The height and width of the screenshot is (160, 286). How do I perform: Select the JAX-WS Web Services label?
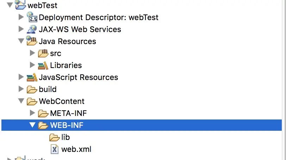coord(80,29)
